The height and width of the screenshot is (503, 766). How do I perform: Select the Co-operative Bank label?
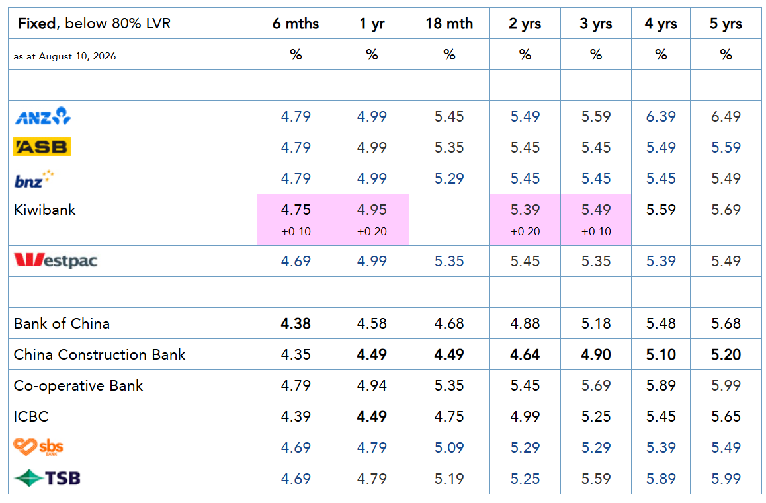(x=78, y=386)
